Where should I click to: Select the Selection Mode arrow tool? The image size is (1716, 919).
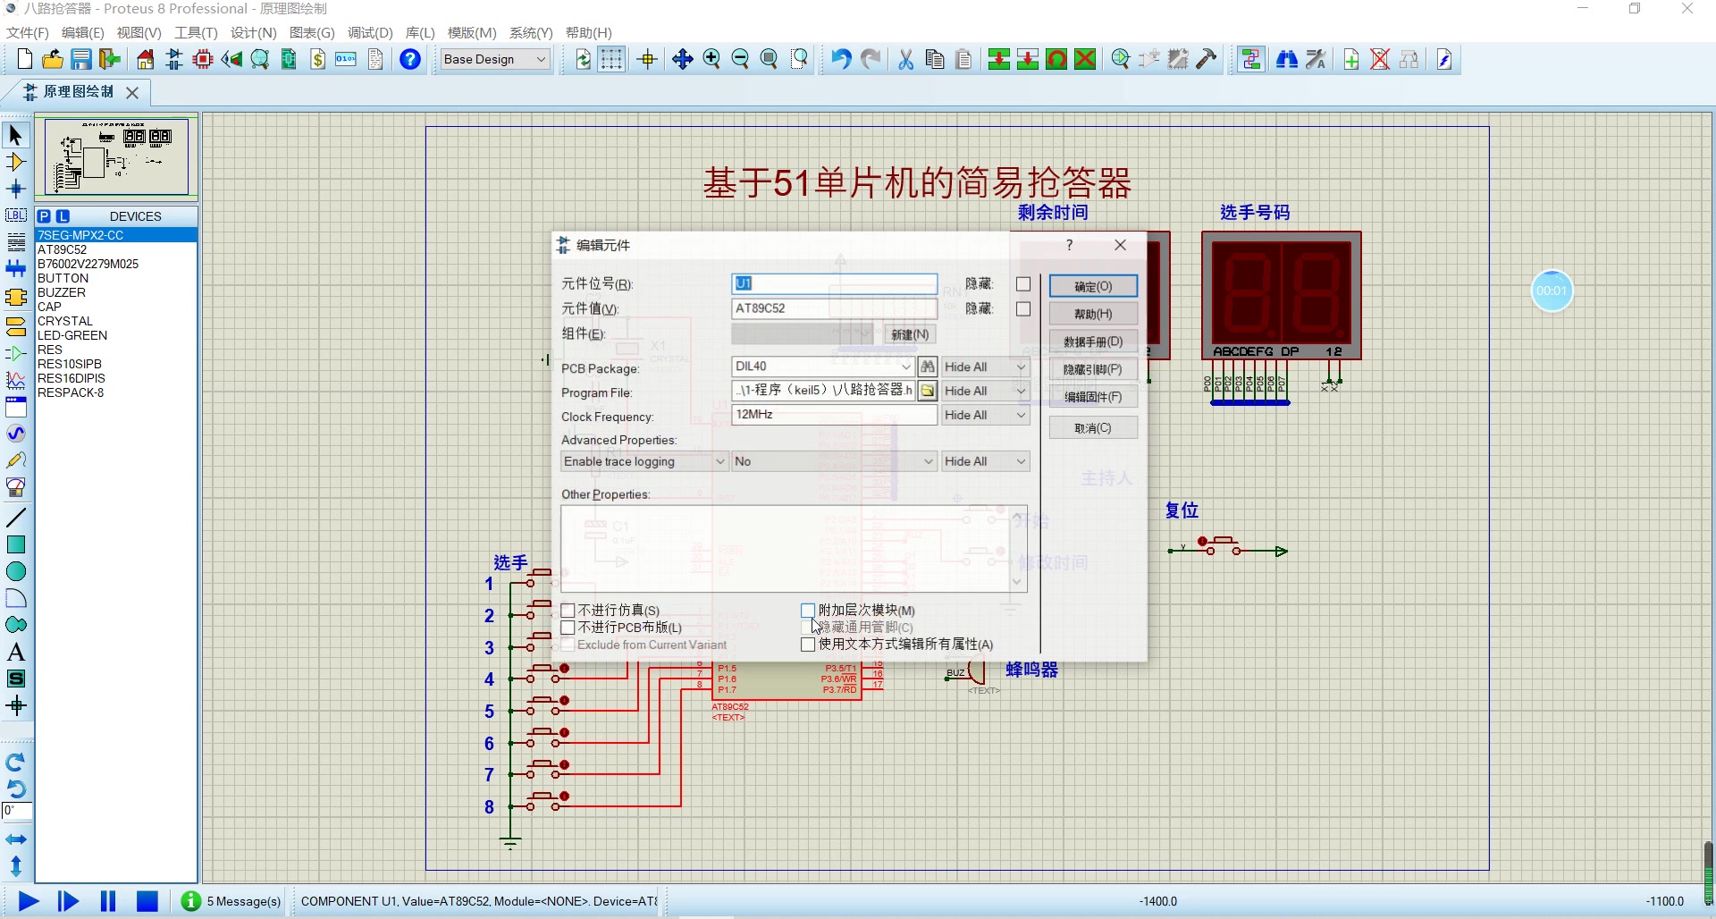(16, 136)
